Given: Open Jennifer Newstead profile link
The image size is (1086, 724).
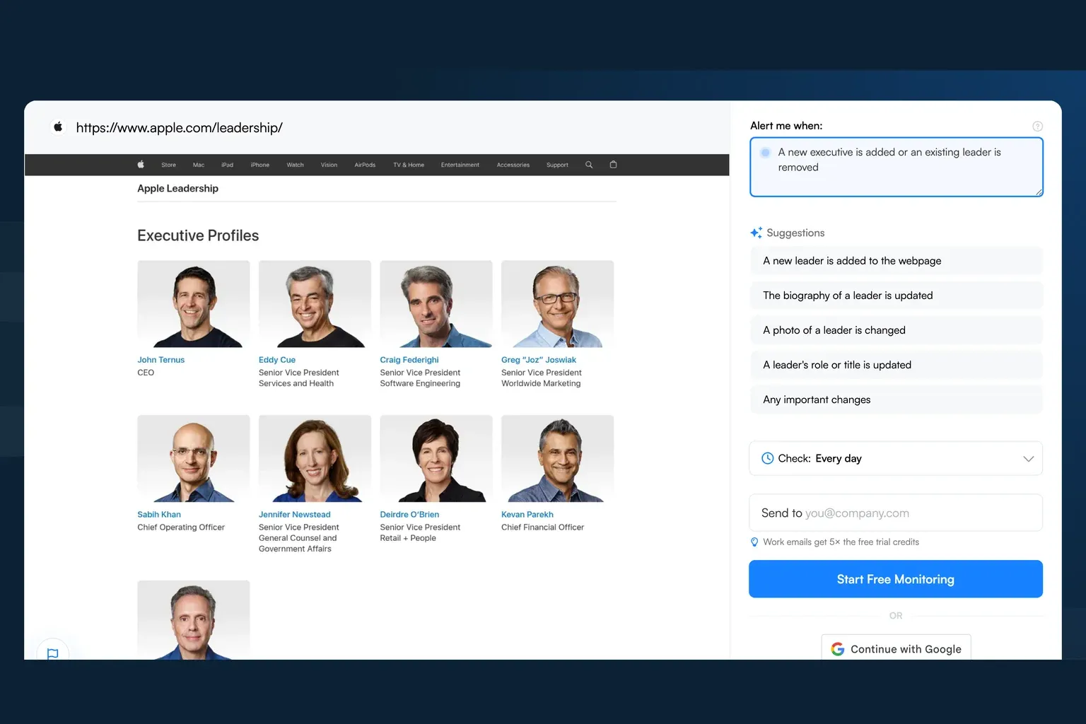Looking at the screenshot, I should click(x=295, y=515).
